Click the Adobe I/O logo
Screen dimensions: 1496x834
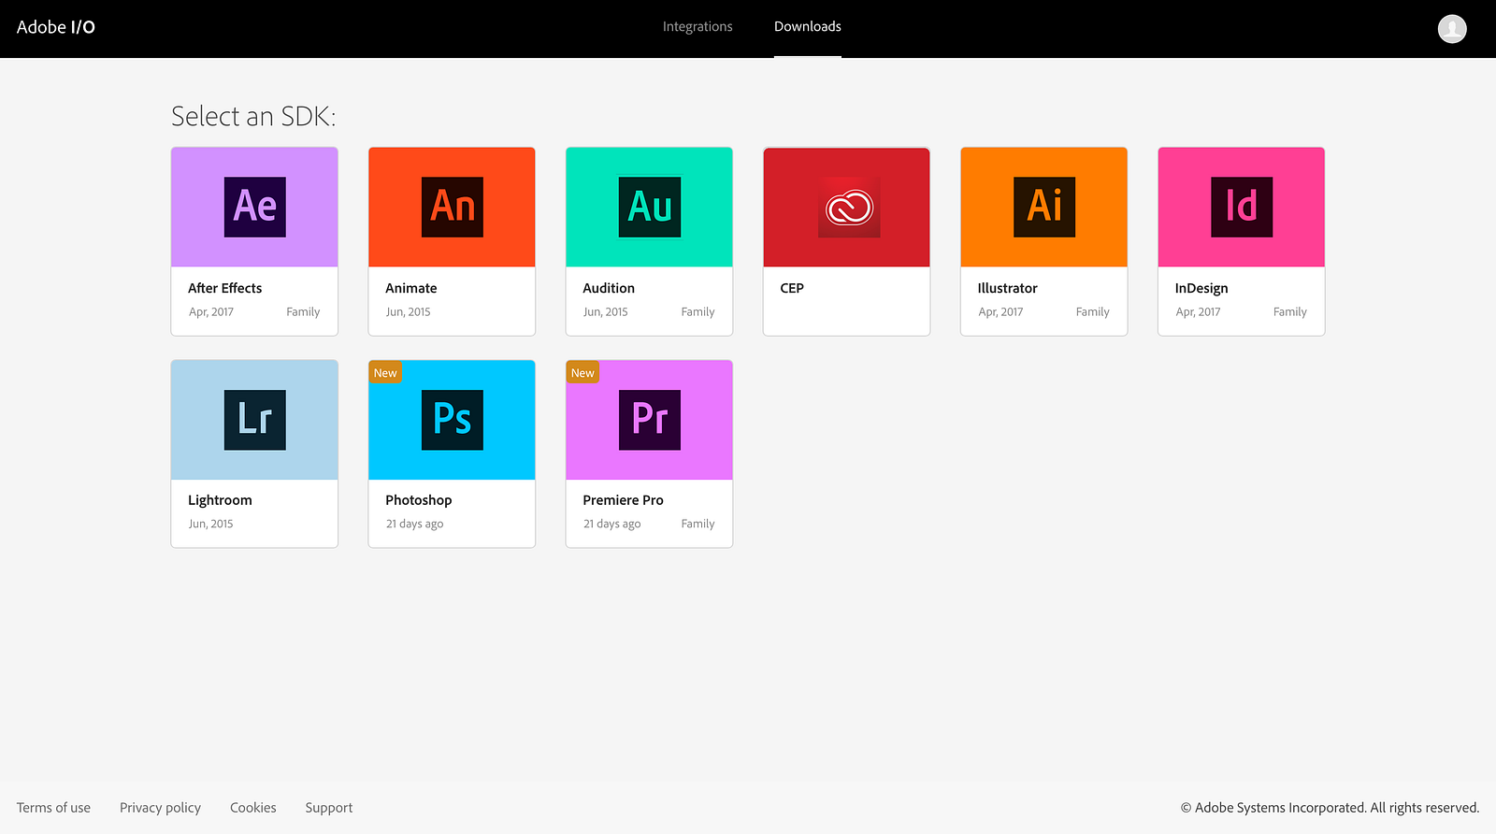point(56,27)
